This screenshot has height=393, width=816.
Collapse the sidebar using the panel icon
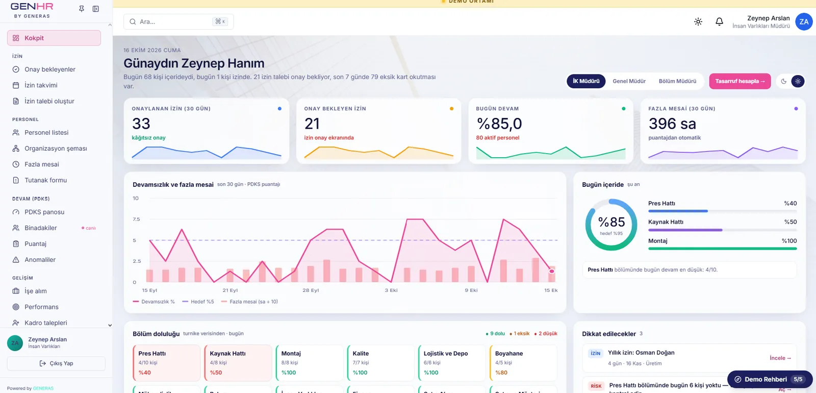pos(96,9)
